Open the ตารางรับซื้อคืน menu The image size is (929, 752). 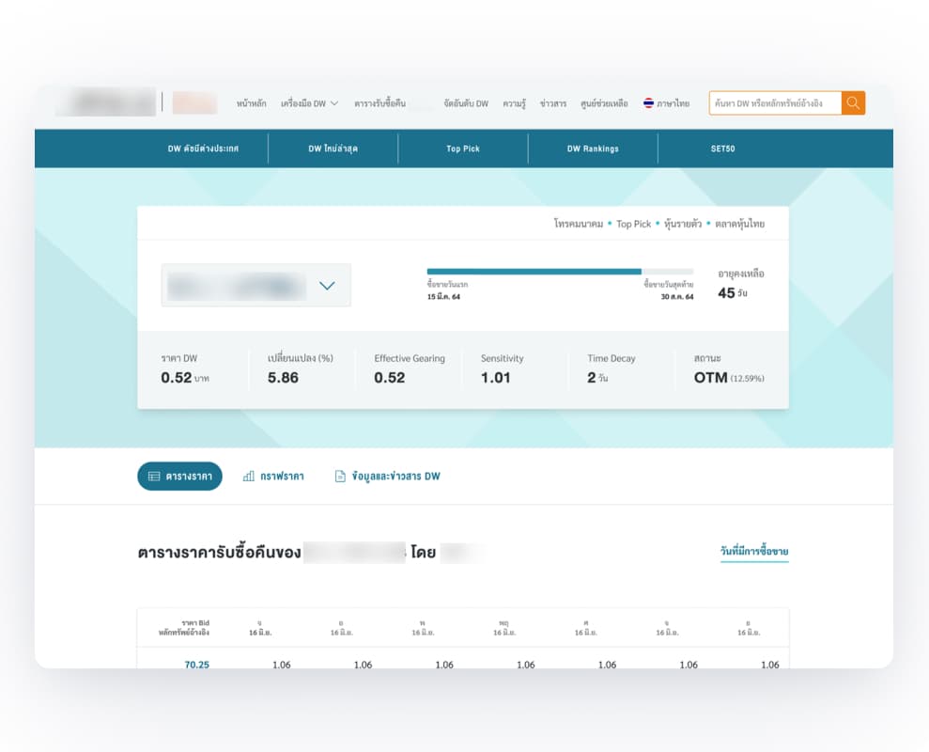[379, 103]
